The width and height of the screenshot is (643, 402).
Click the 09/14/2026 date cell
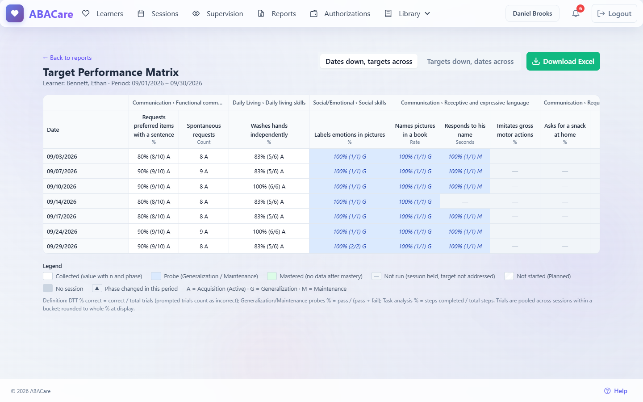pos(86,201)
